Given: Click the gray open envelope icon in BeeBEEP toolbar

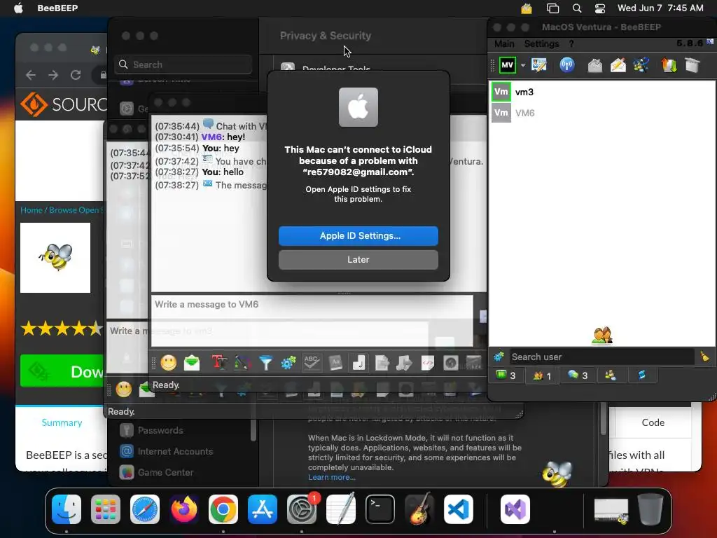Looking at the screenshot, I should point(594,65).
